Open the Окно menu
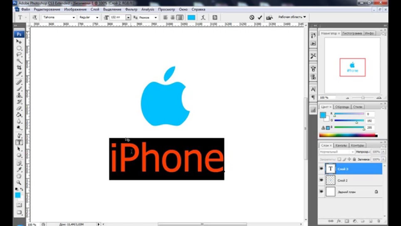Screen dimensions: 401x226 183,9
